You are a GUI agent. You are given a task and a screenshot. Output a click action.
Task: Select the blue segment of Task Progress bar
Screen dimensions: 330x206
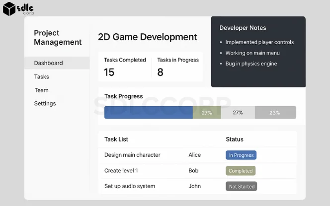click(149, 113)
